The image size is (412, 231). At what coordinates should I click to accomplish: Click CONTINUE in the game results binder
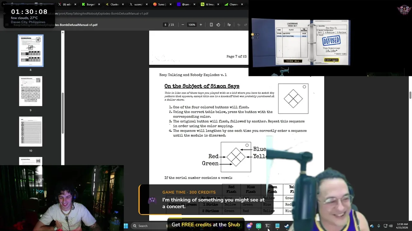tap(331, 60)
